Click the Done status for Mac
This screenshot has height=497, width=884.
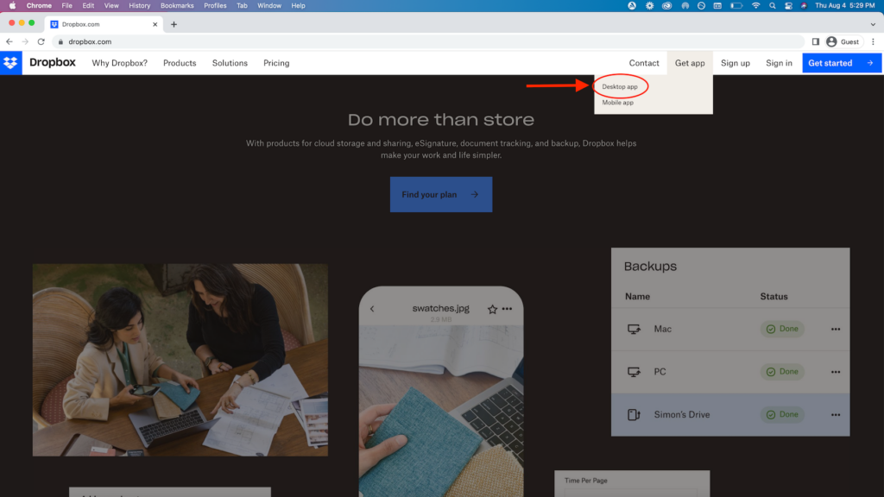(x=782, y=329)
